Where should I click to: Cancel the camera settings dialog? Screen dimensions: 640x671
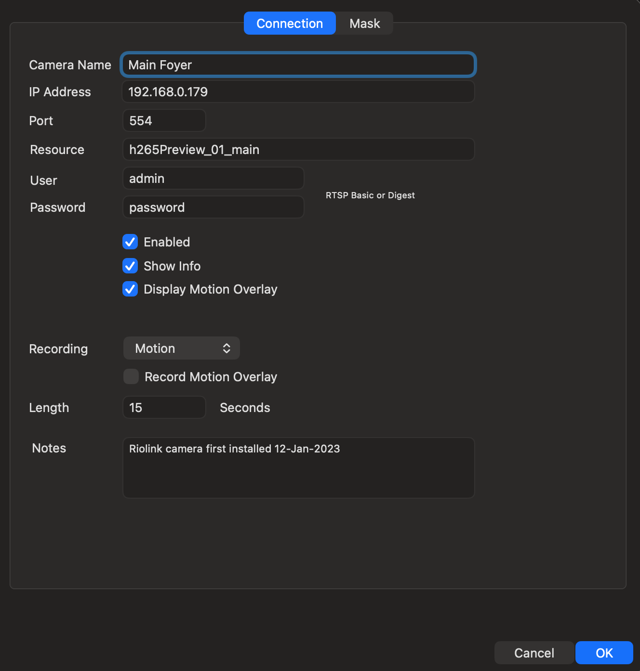[x=533, y=653]
